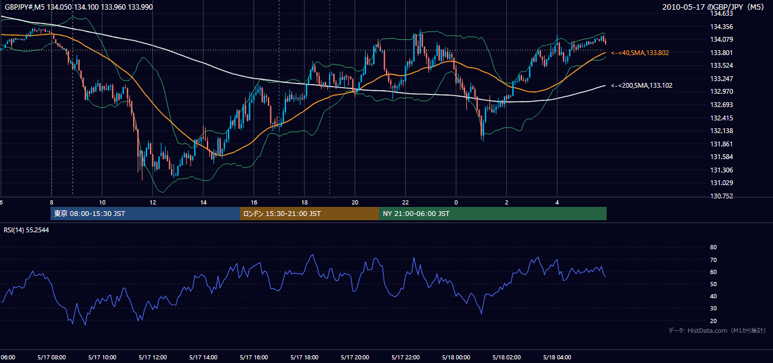Click hour label 22 under price chart
Image resolution: width=773 pixels, height=363 pixels.
405,202
